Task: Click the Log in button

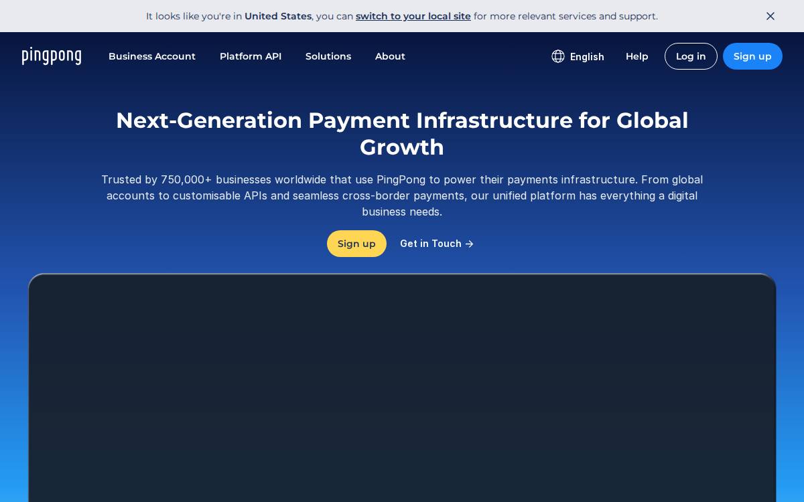Action: pos(691,56)
